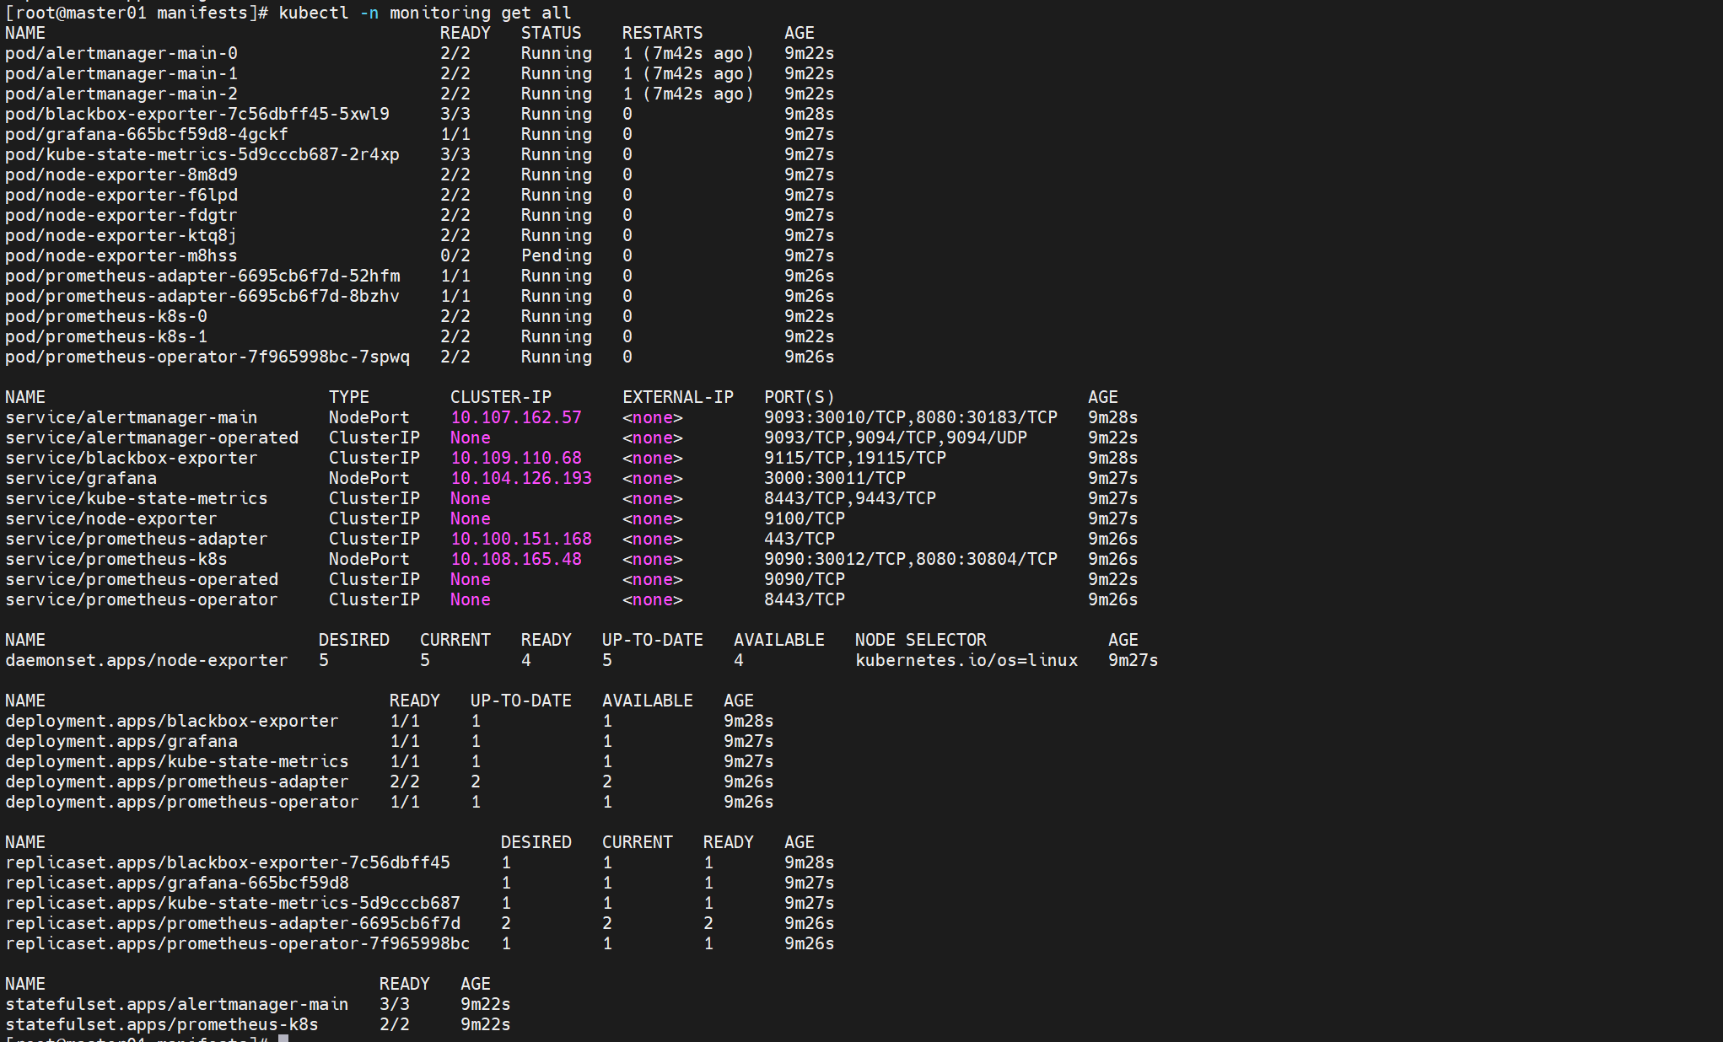Click daemonset.apps/node-exporter
This screenshot has height=1042, width=1723.
pyautogui.click(x=147, y=660)
